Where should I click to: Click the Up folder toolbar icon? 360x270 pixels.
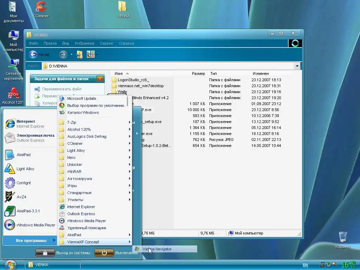(x=79, y=54)
